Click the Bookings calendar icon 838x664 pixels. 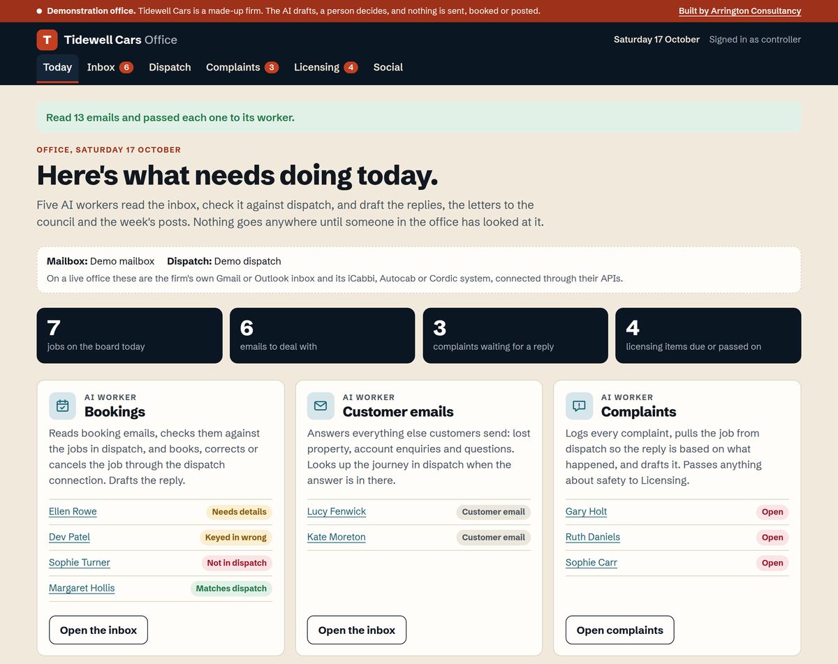[x=62, y=406]
